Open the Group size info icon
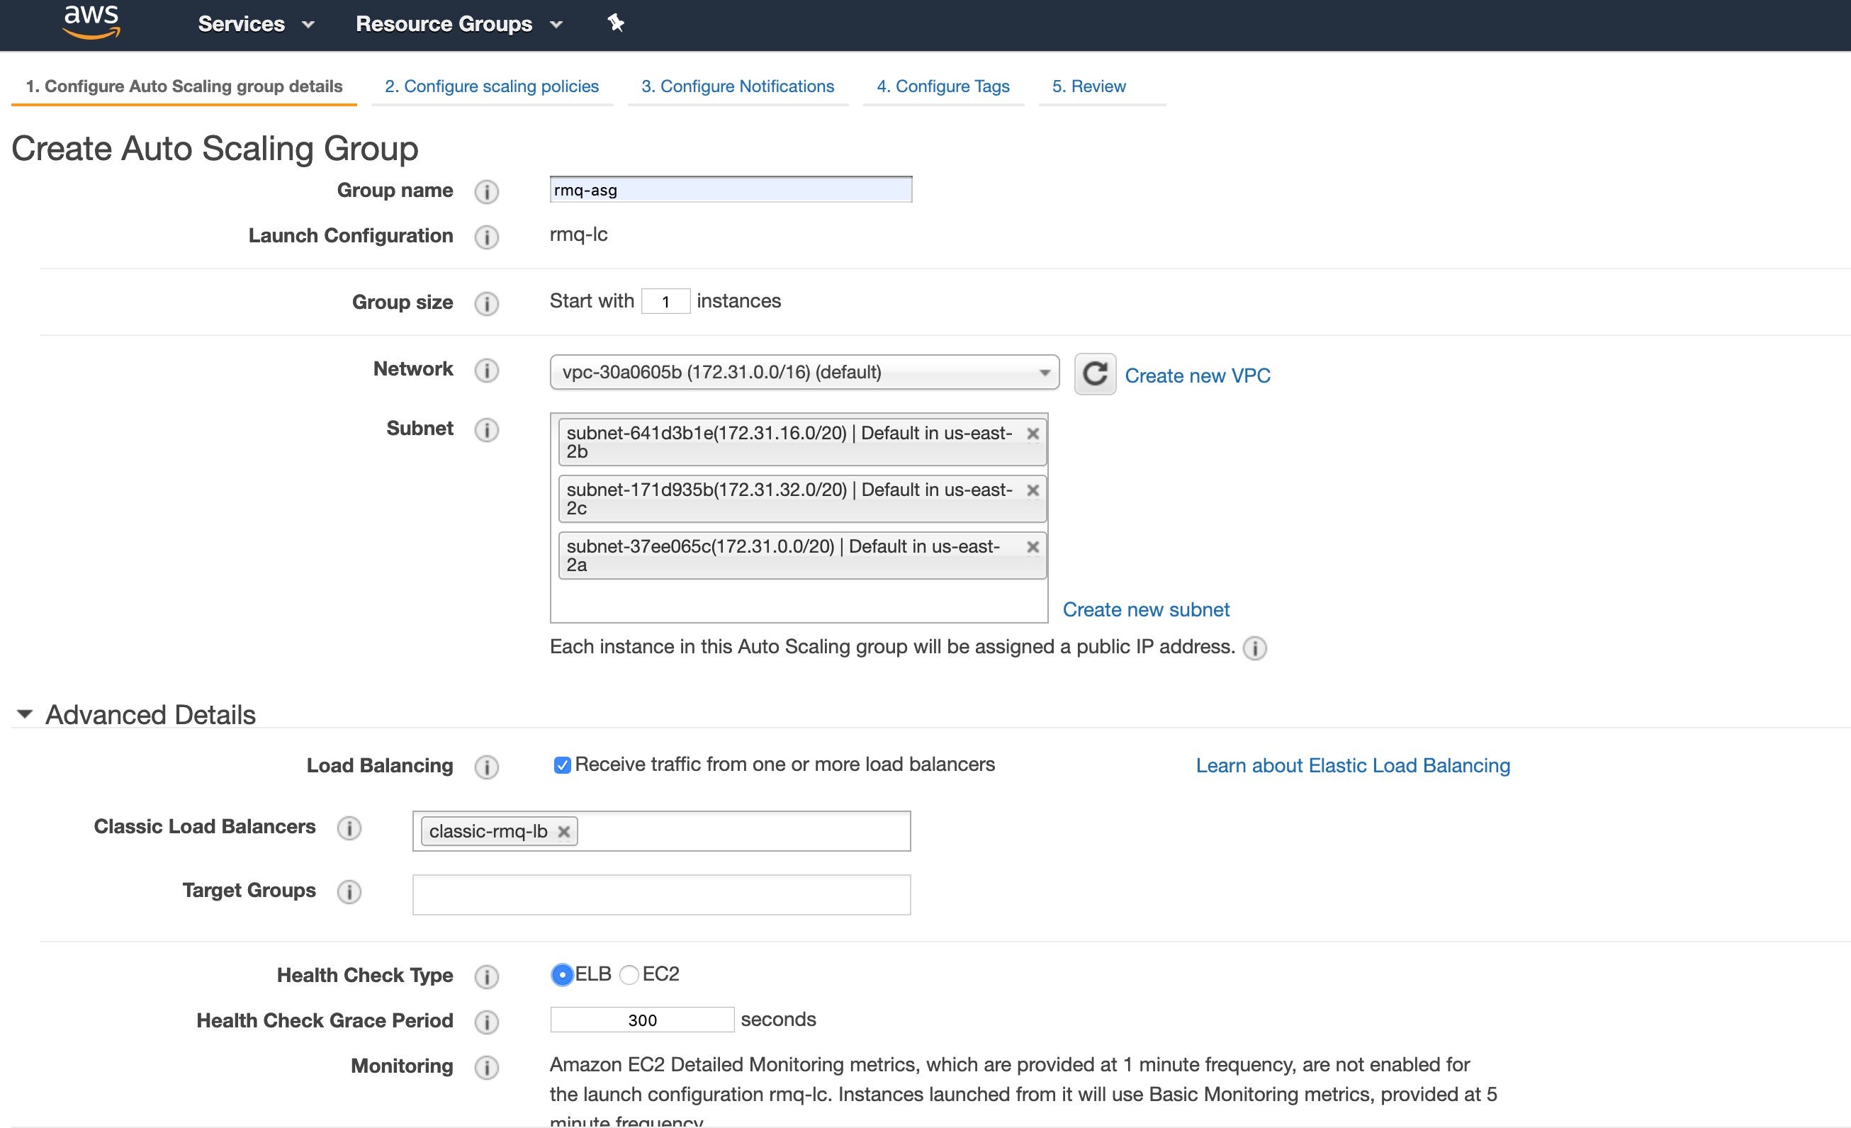Viewport: 1851px width, 1128px height. (487, 303)
